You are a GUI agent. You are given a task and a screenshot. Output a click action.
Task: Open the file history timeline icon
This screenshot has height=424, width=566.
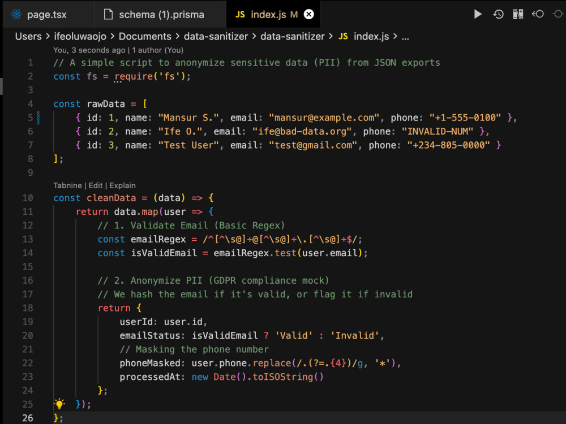(x=498, y=14)
